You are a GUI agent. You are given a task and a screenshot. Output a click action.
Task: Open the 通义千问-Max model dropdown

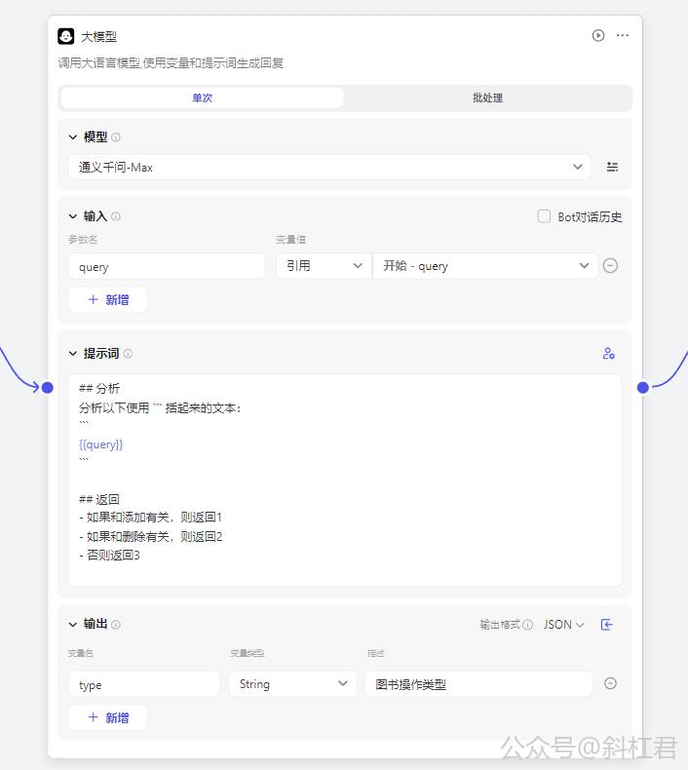coord(329,167)
